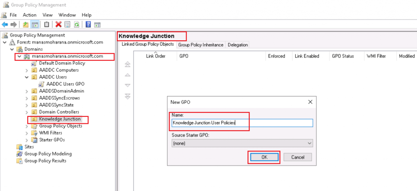Expand the Domain Controllers node
Screen dimensions: 417x191
[x=27, y=112]
